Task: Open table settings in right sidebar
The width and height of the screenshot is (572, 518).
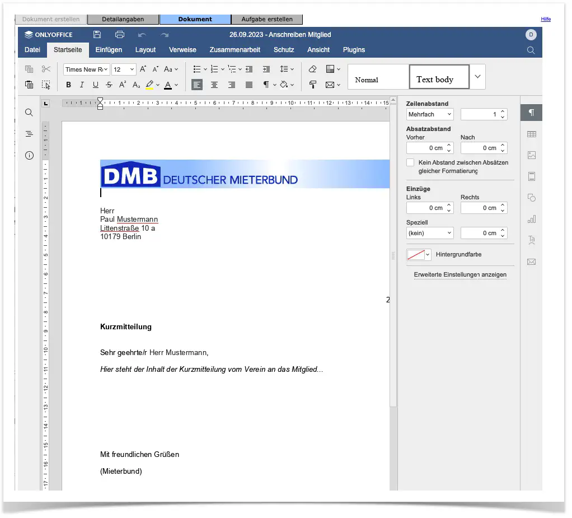Action: point(531,134)
